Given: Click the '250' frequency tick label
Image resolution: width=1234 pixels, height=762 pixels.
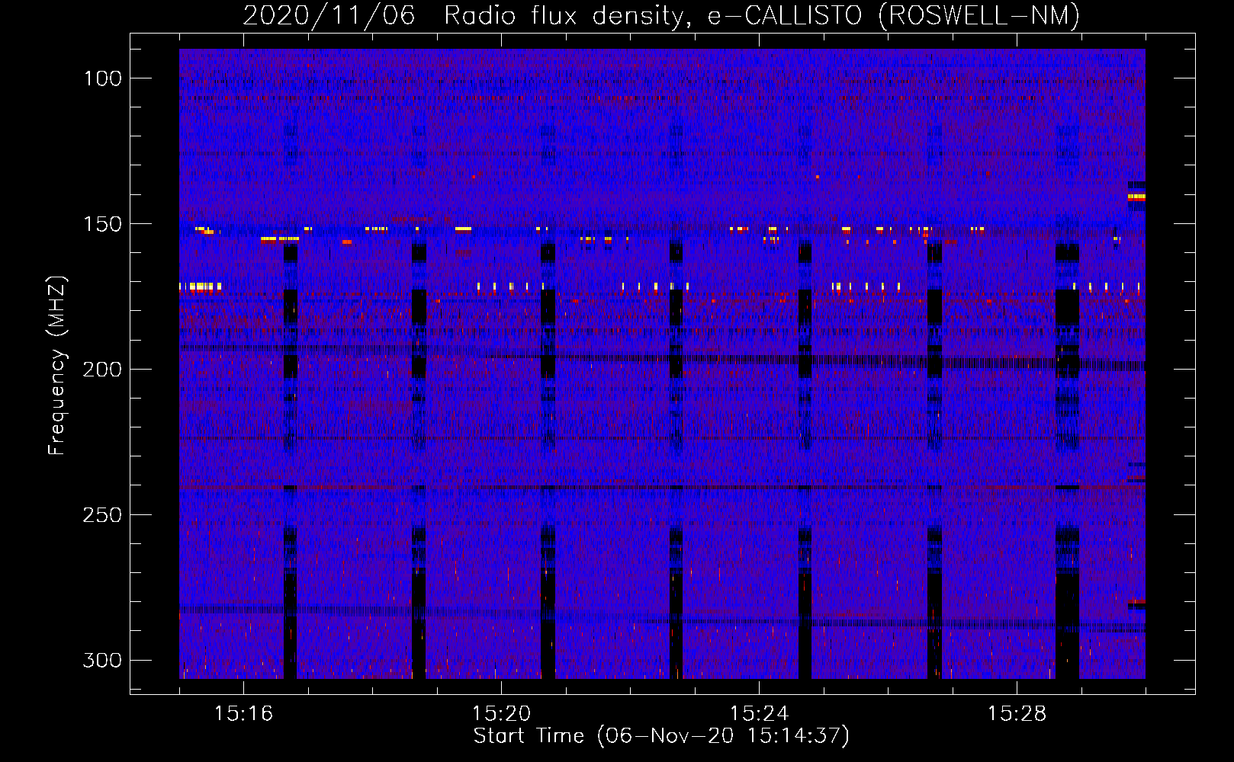Looking at the screenshot, I should (102, 515).
